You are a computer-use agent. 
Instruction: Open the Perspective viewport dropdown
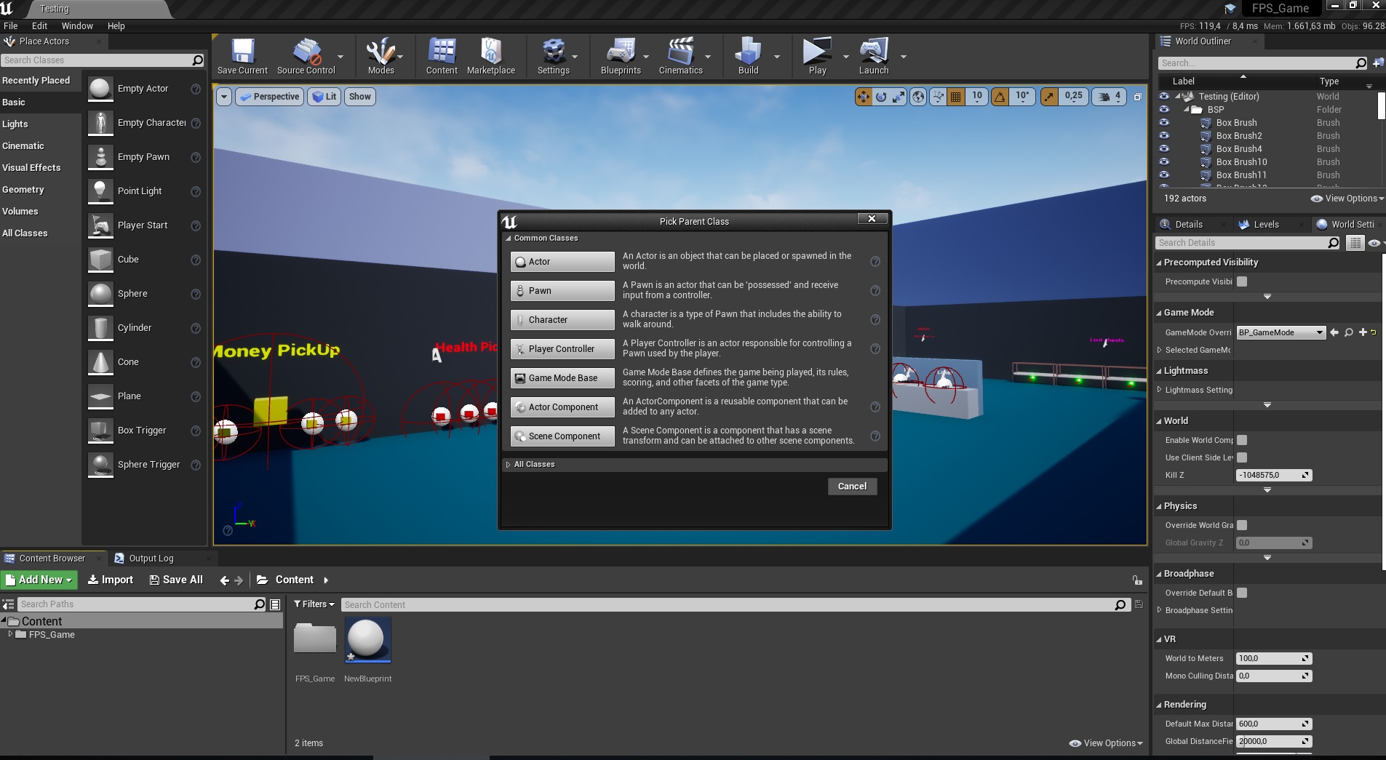tap(268, 96)
